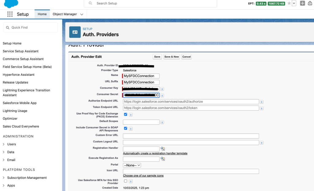Click the favorites star icon
The height and width of the screenshot is (191, 314).
tap(289, 3)
